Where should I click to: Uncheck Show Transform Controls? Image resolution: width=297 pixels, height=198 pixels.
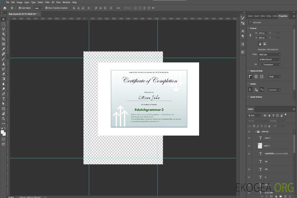coord(46,8)
